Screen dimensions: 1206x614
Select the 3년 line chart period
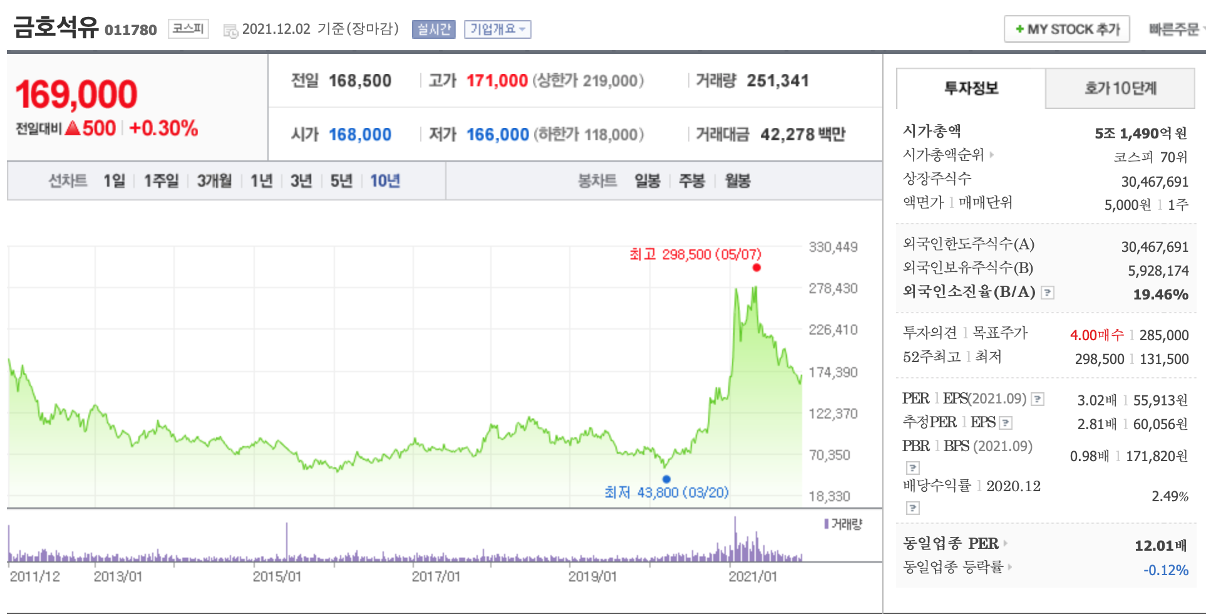point(301,181)
